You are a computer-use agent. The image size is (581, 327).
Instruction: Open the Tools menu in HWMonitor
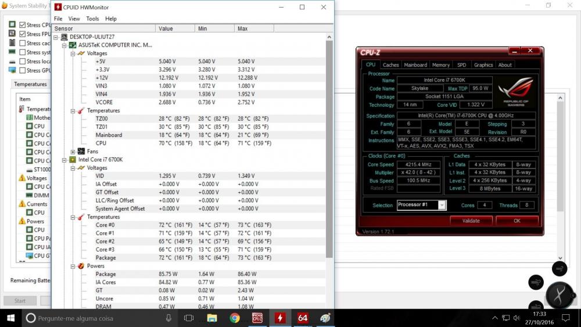(92, 19)
